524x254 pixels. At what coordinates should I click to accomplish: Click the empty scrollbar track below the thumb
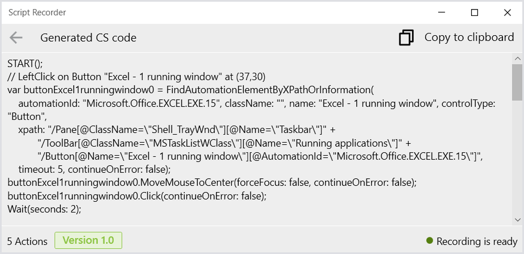pos(517,157)
